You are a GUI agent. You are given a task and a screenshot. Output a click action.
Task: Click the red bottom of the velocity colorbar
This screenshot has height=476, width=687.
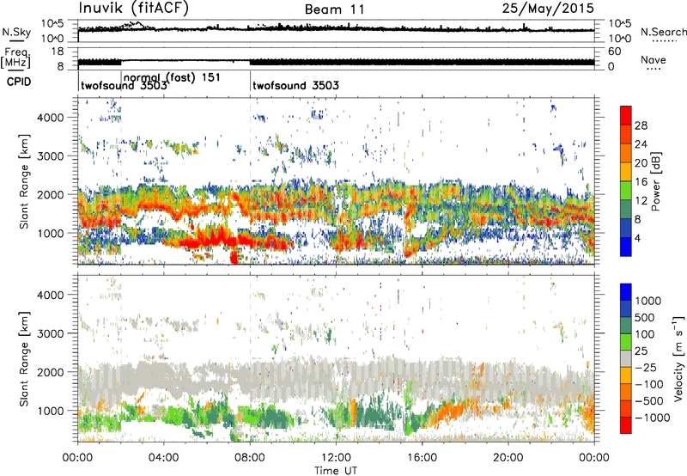[626, 425]
